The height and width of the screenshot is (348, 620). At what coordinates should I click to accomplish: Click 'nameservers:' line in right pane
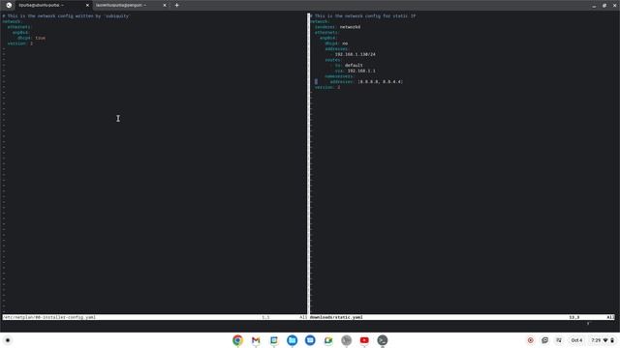click(339, 76)
